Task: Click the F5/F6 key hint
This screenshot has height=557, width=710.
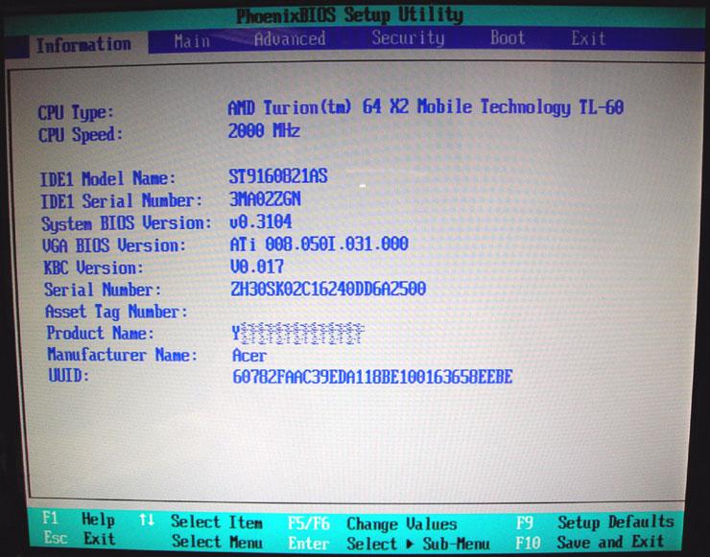Action: tap(309, 524)
